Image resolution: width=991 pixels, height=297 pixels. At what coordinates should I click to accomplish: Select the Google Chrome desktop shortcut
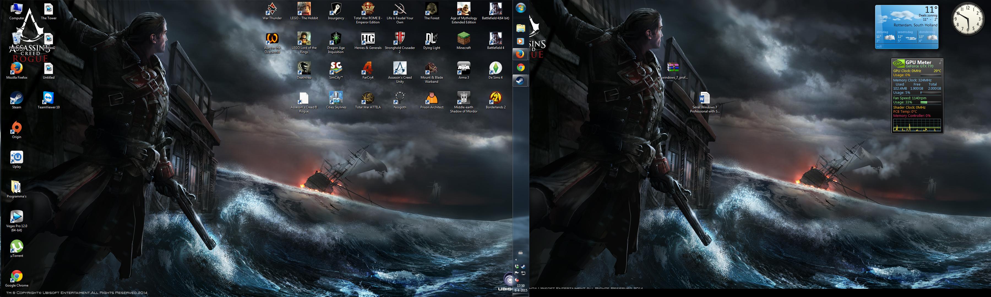point(17,279)
